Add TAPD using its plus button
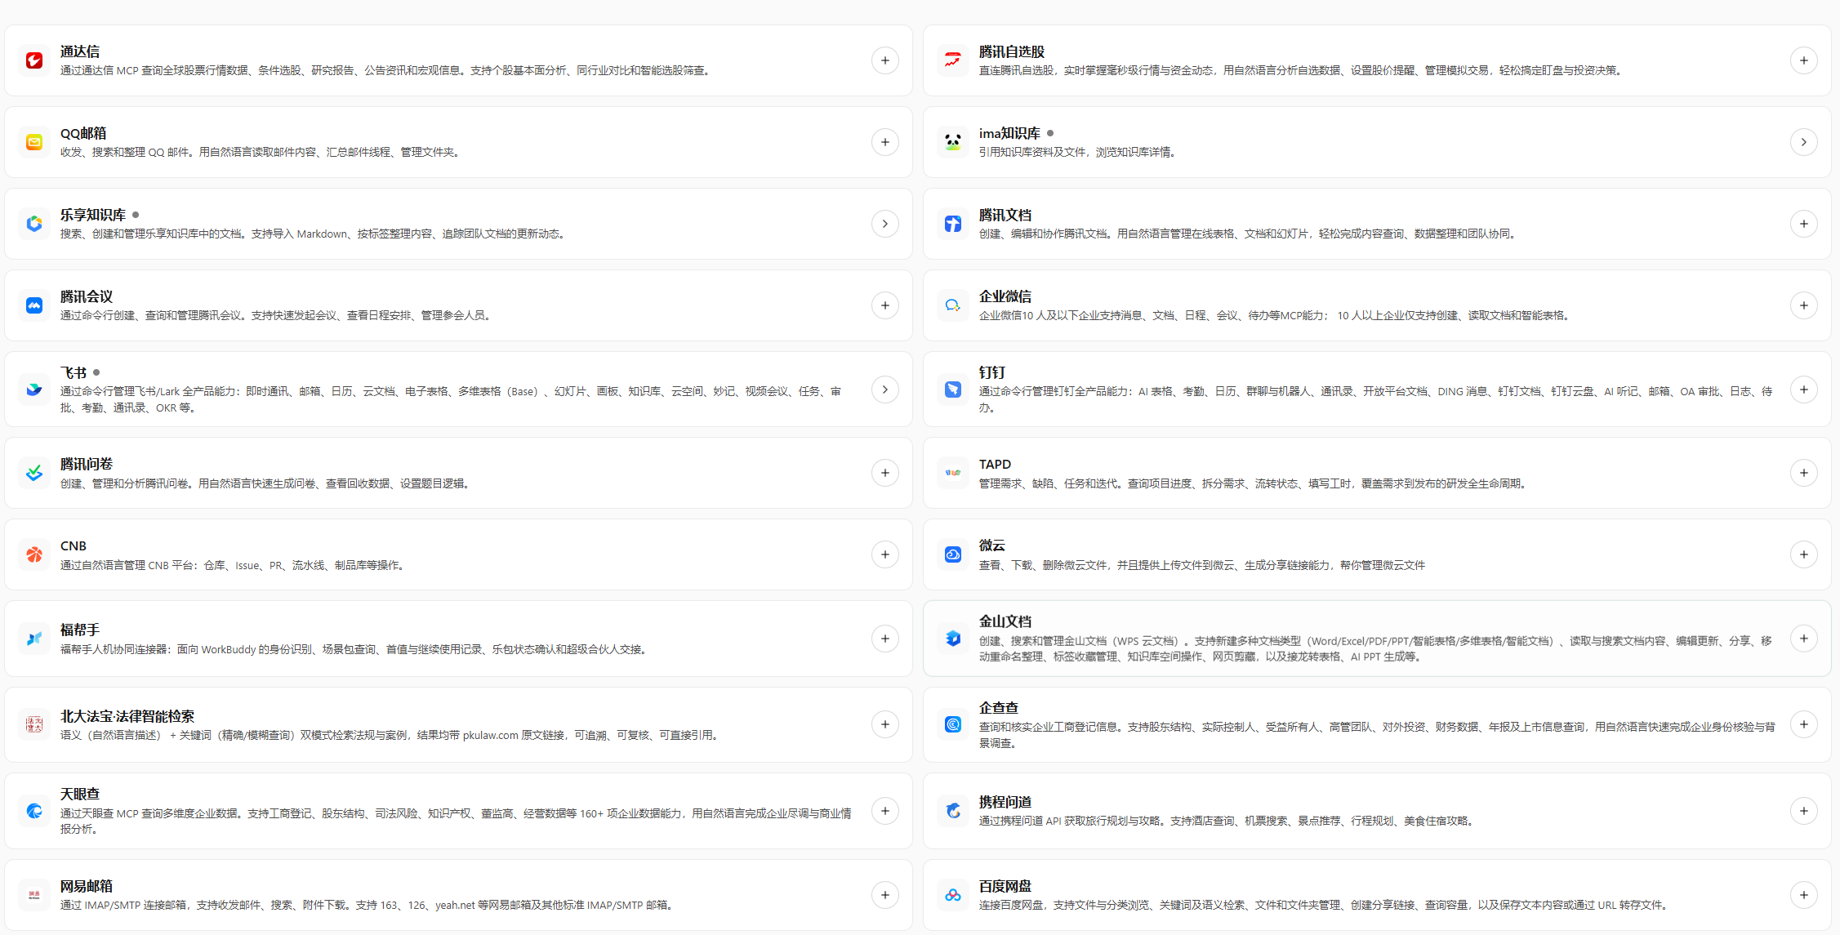Screen dimensions: 1840x935 click(1804, 473)
